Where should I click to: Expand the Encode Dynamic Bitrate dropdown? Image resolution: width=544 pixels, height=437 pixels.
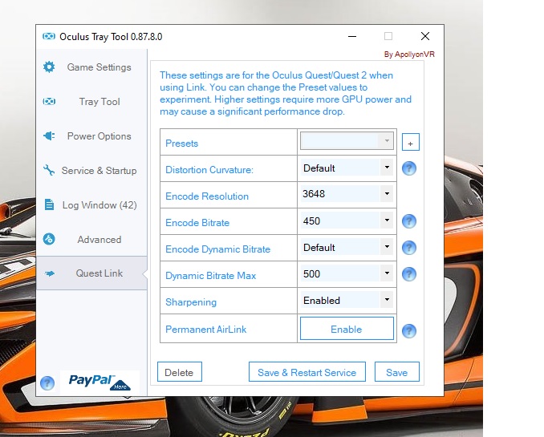pos(387,247)
